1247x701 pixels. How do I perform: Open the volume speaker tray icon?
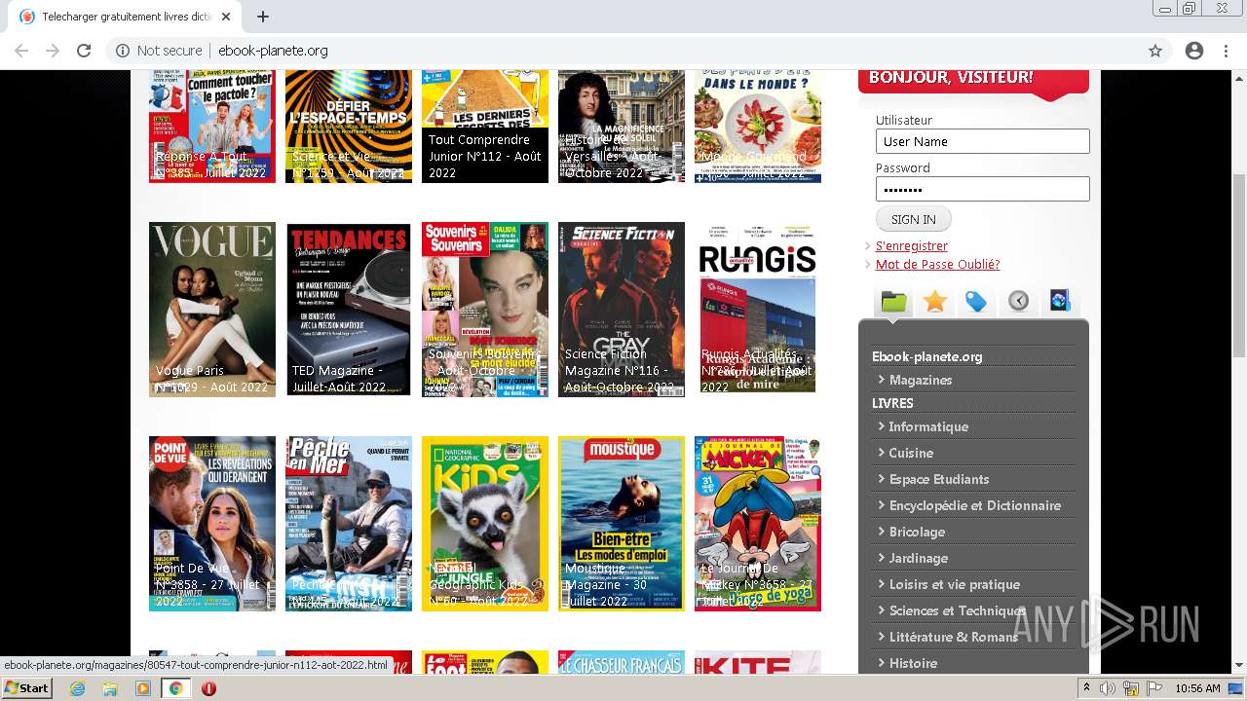point(1108,688)
